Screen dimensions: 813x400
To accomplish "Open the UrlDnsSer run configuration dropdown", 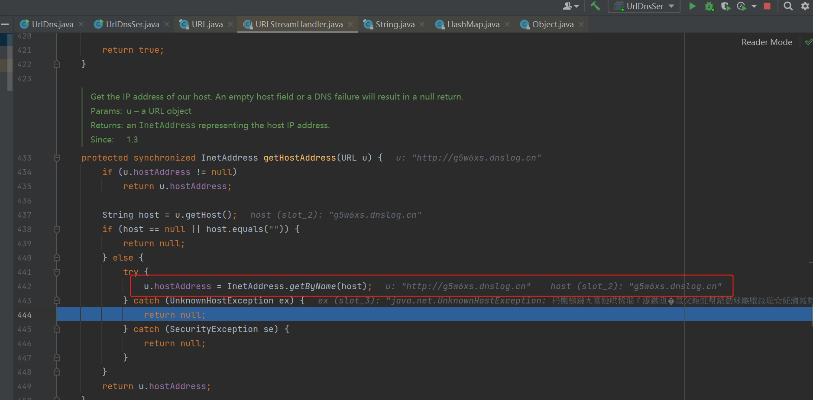I will click(x=644, y=6).
